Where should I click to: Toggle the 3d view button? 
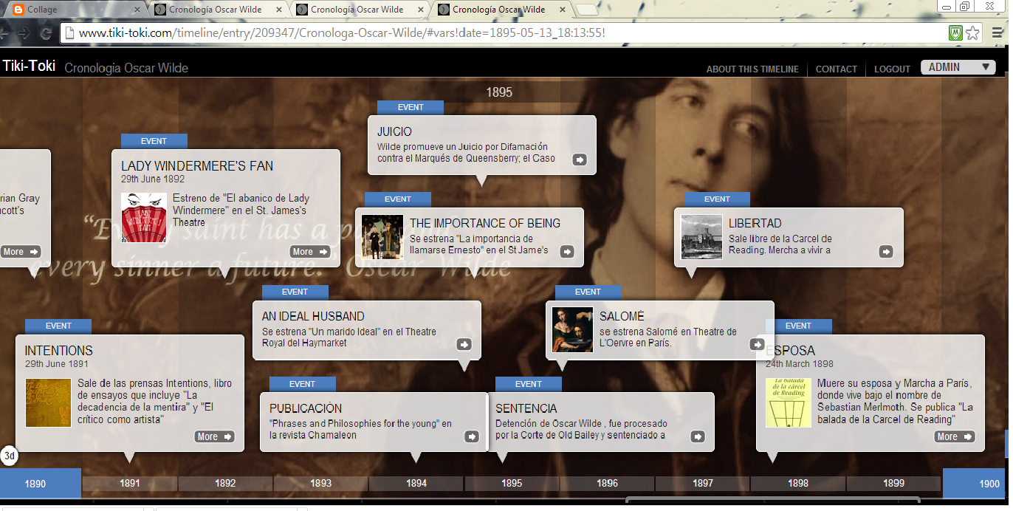[10, 456]
